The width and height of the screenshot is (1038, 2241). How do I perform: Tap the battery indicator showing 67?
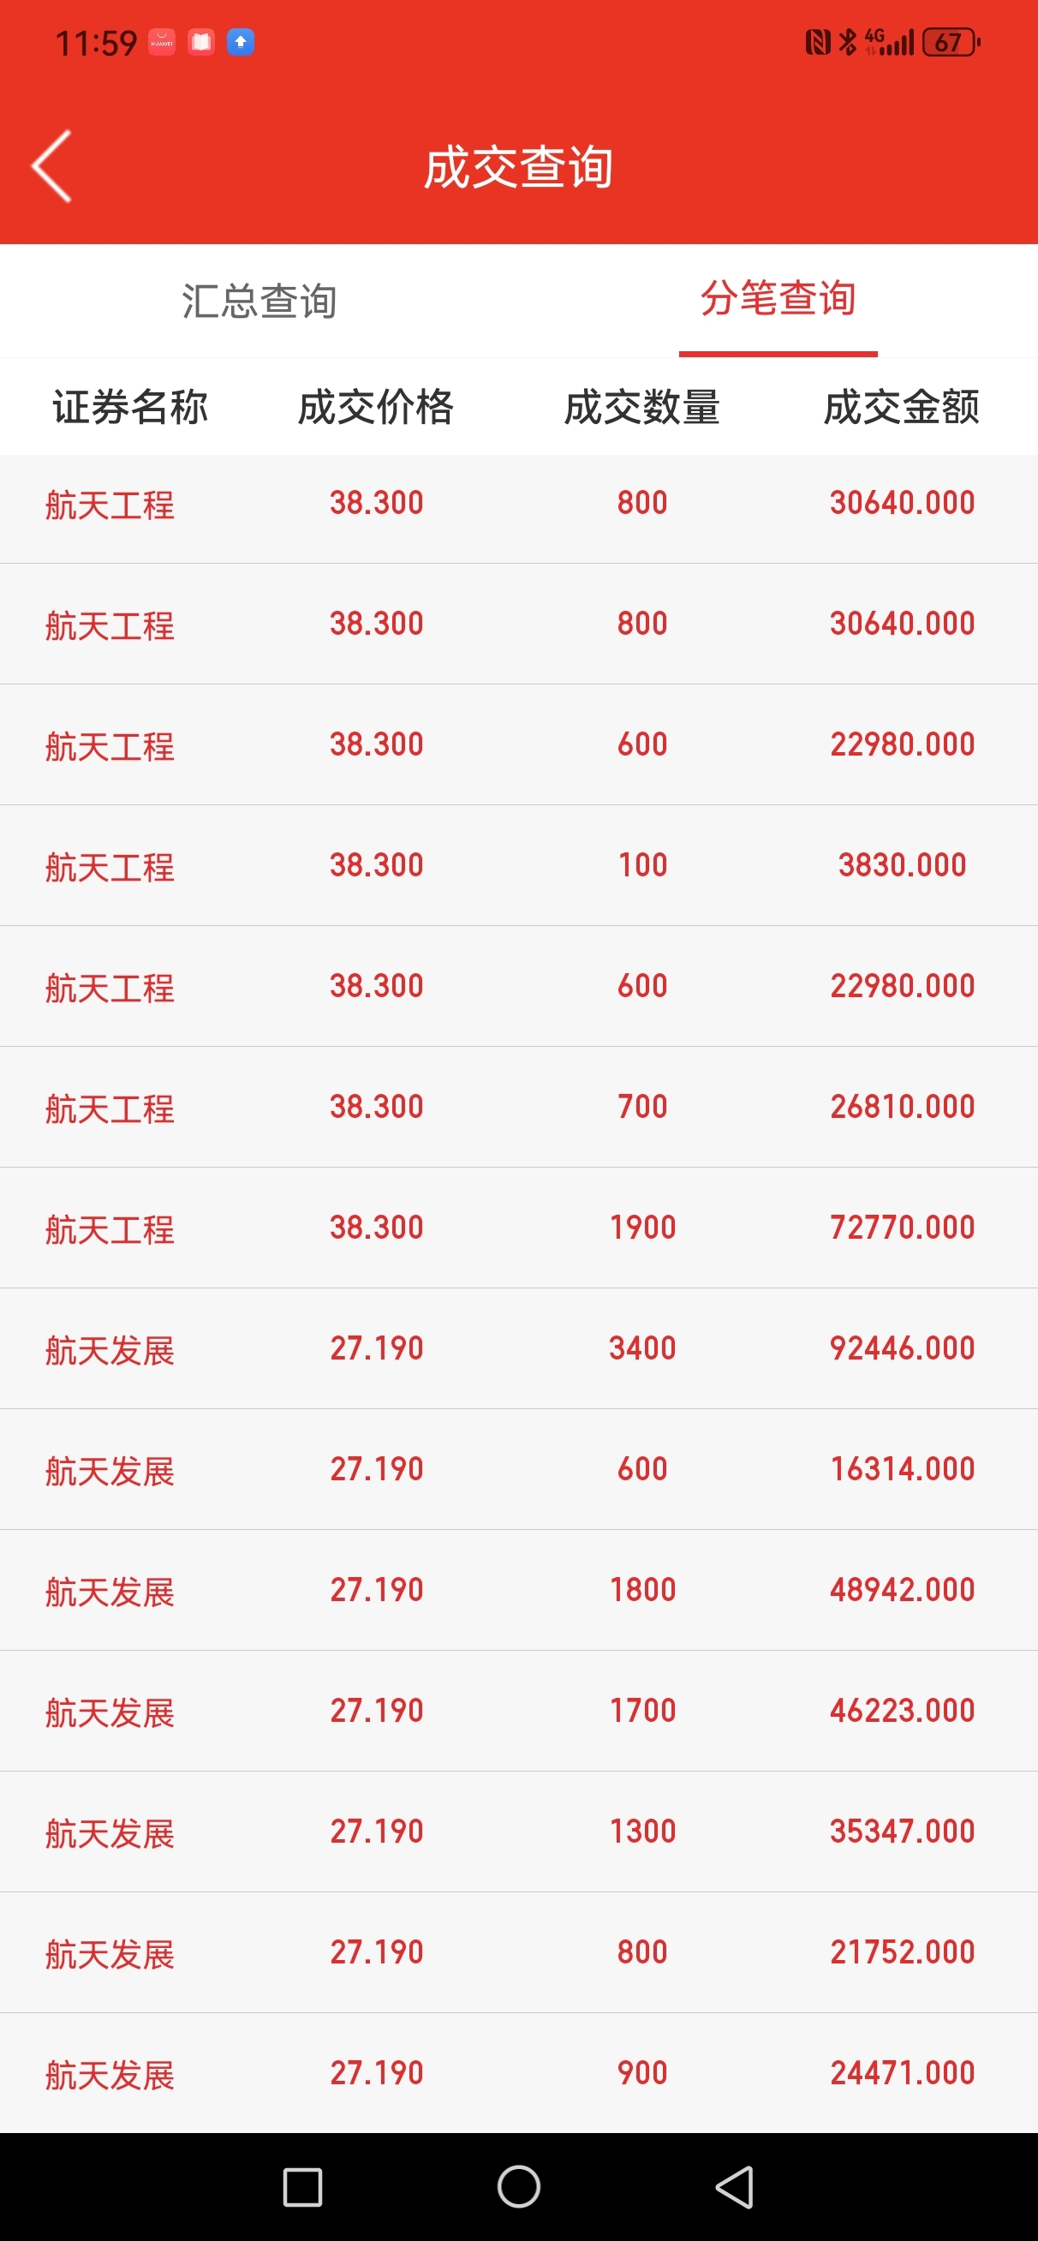tap(950, 42)
